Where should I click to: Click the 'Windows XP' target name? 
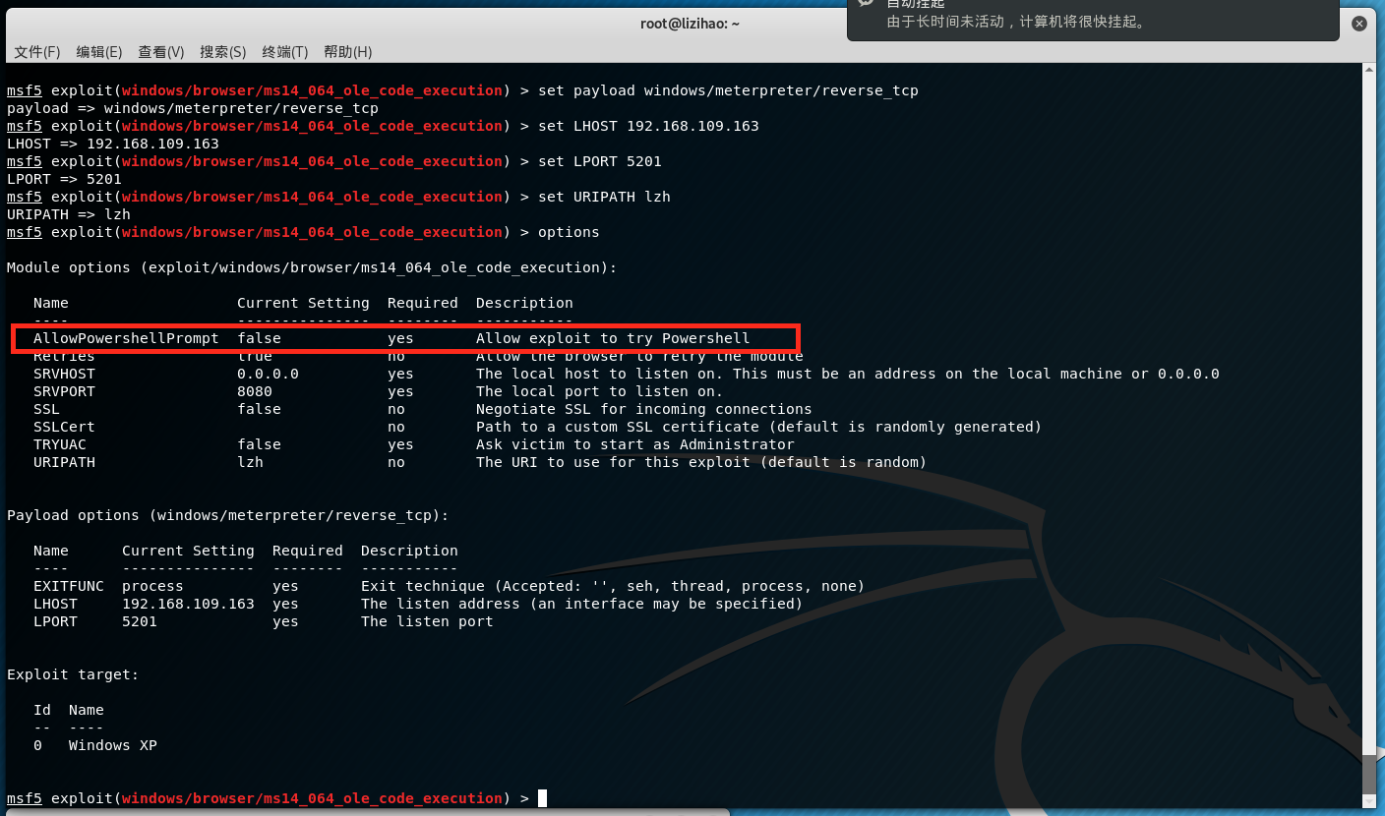coord(113,745)
